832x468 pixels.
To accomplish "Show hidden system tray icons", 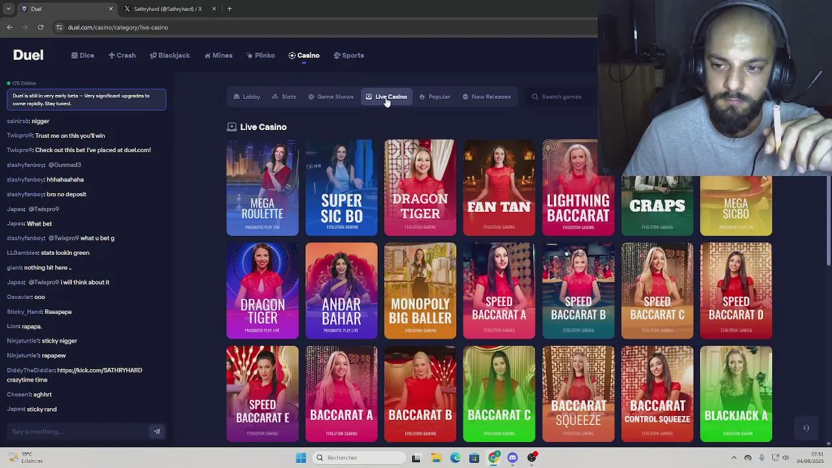I will (x=734, y=458).
